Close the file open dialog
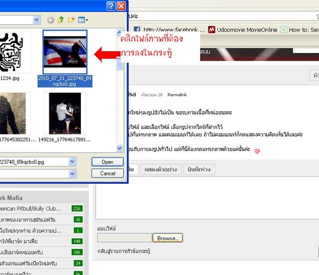Viewport: 319px width, 275px height. coord(122,6)
